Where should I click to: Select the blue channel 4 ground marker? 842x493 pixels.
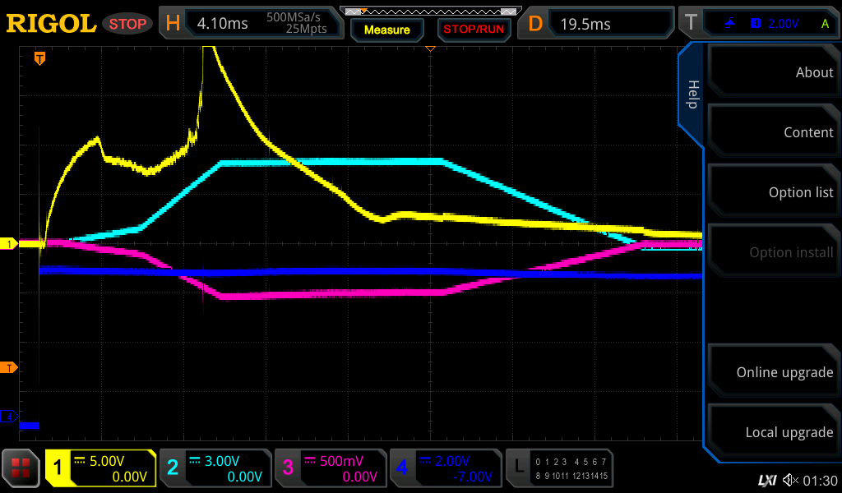pos(10,417)
